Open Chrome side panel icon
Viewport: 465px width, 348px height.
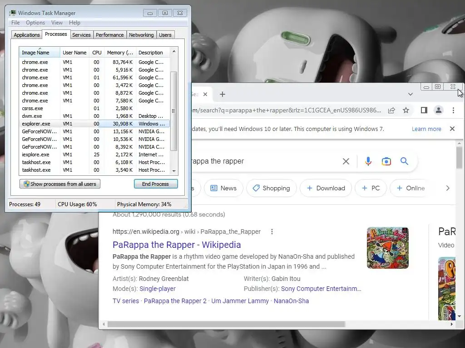pyautogui.click(x=424, y=111)
